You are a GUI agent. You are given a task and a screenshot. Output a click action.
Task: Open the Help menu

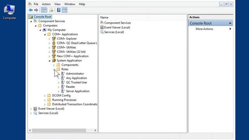click(82, 4)
